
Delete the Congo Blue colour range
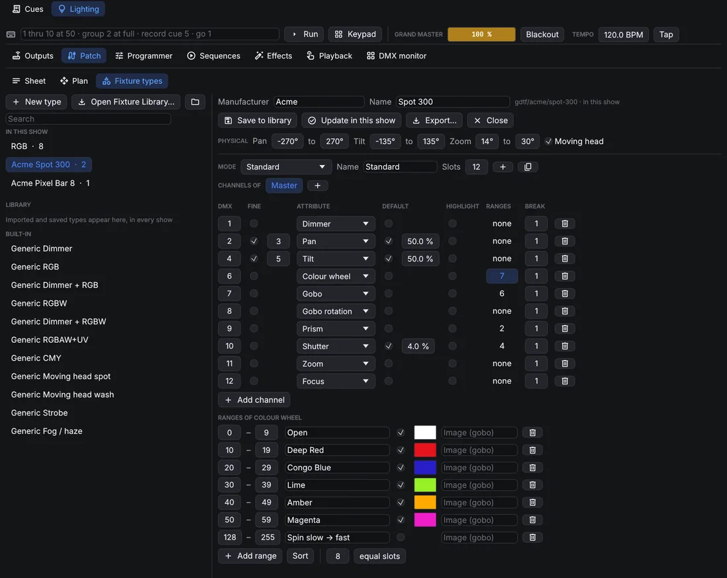pyautogui.click(x=532, y=468)
